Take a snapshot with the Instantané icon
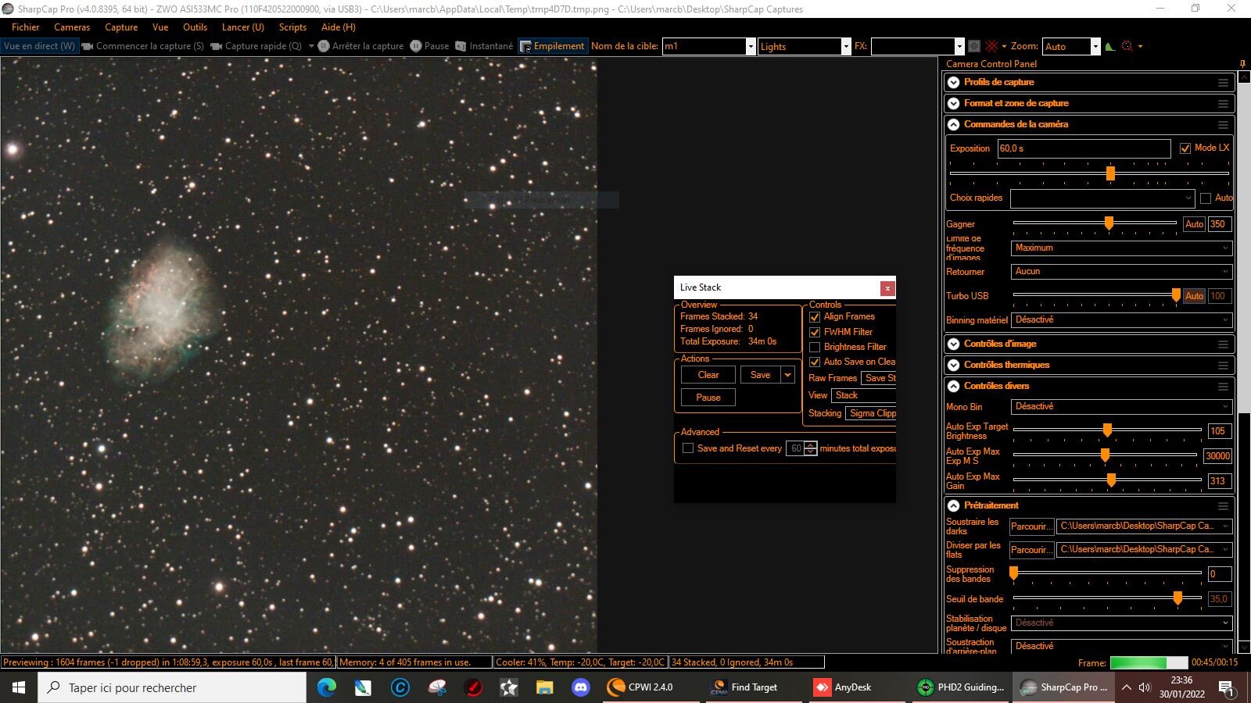This screenshot has height=703, width=1251. pyautogui.click(x=461, y=46)
